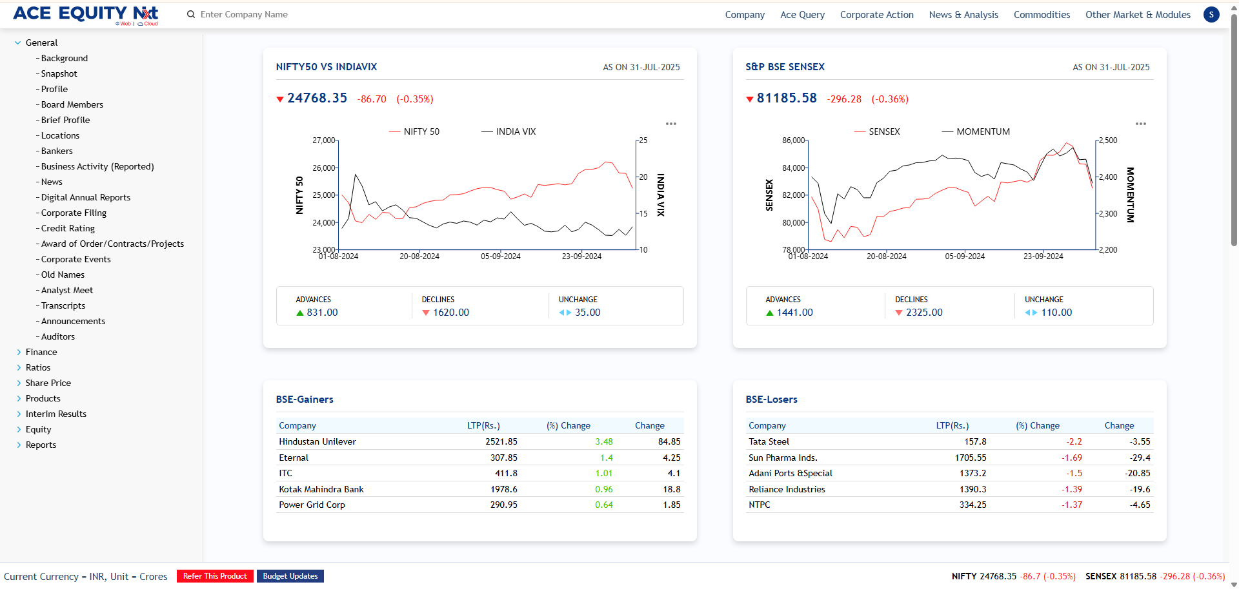The height and width of the screenshot is (589, 1239).
Task: Click the Refer This Product button
Action: tap(215, 576)
